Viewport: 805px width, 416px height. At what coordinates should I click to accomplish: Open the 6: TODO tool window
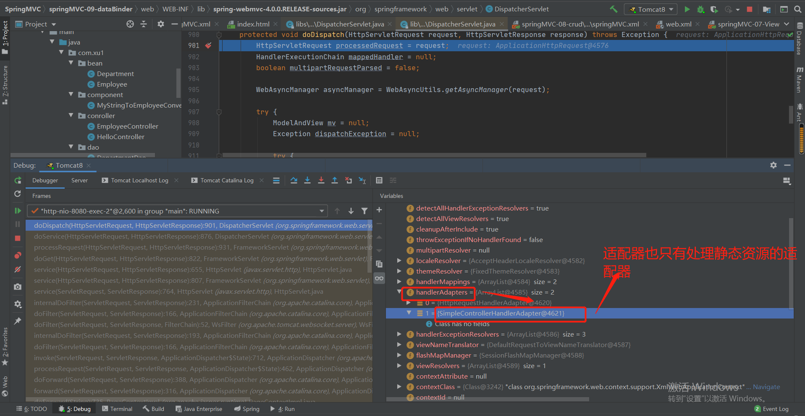click(31, 409)
